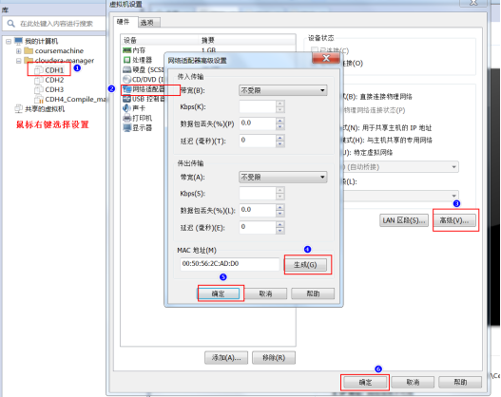
Task: Select the printer (打印机) device icon
Action: tap(126, 118)
